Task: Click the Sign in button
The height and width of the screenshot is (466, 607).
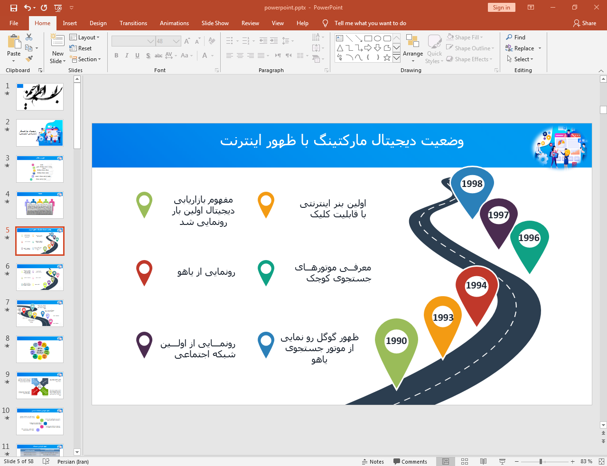Action: coord(501,8)
